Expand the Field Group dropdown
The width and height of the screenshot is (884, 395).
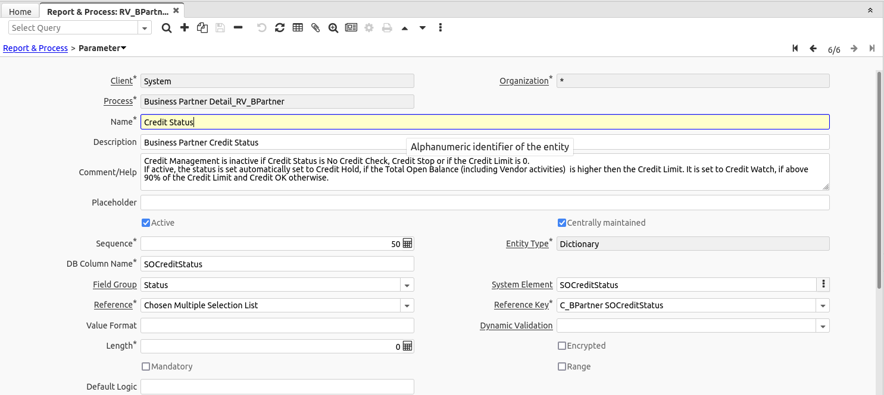point(407,285)
